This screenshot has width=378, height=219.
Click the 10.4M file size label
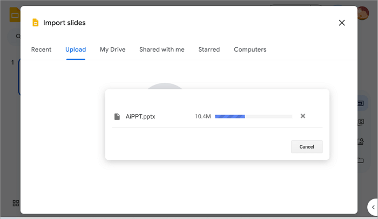pos(202,116)
